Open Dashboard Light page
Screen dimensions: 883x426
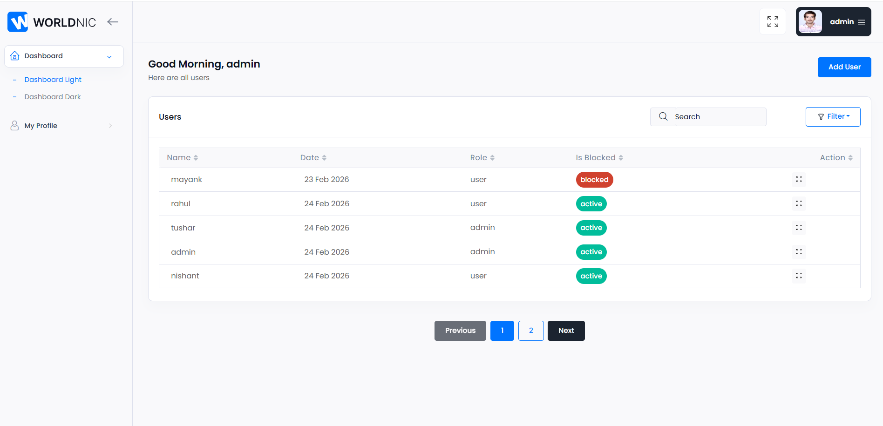[x=53, y=80]
